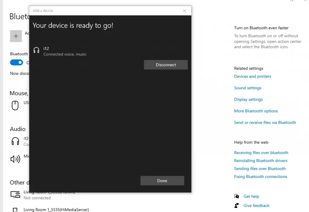Toggle the Bluetooth switch off
Screen dimensions: 309x212
[17, 62]
